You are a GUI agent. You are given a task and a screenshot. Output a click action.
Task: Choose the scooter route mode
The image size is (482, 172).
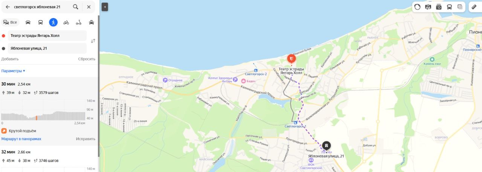click(x=79, y=22)
